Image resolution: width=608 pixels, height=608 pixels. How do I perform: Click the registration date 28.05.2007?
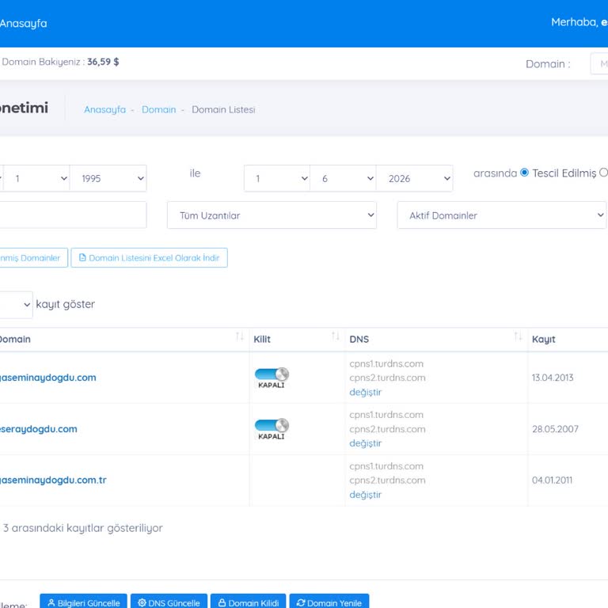pos(555,429)
